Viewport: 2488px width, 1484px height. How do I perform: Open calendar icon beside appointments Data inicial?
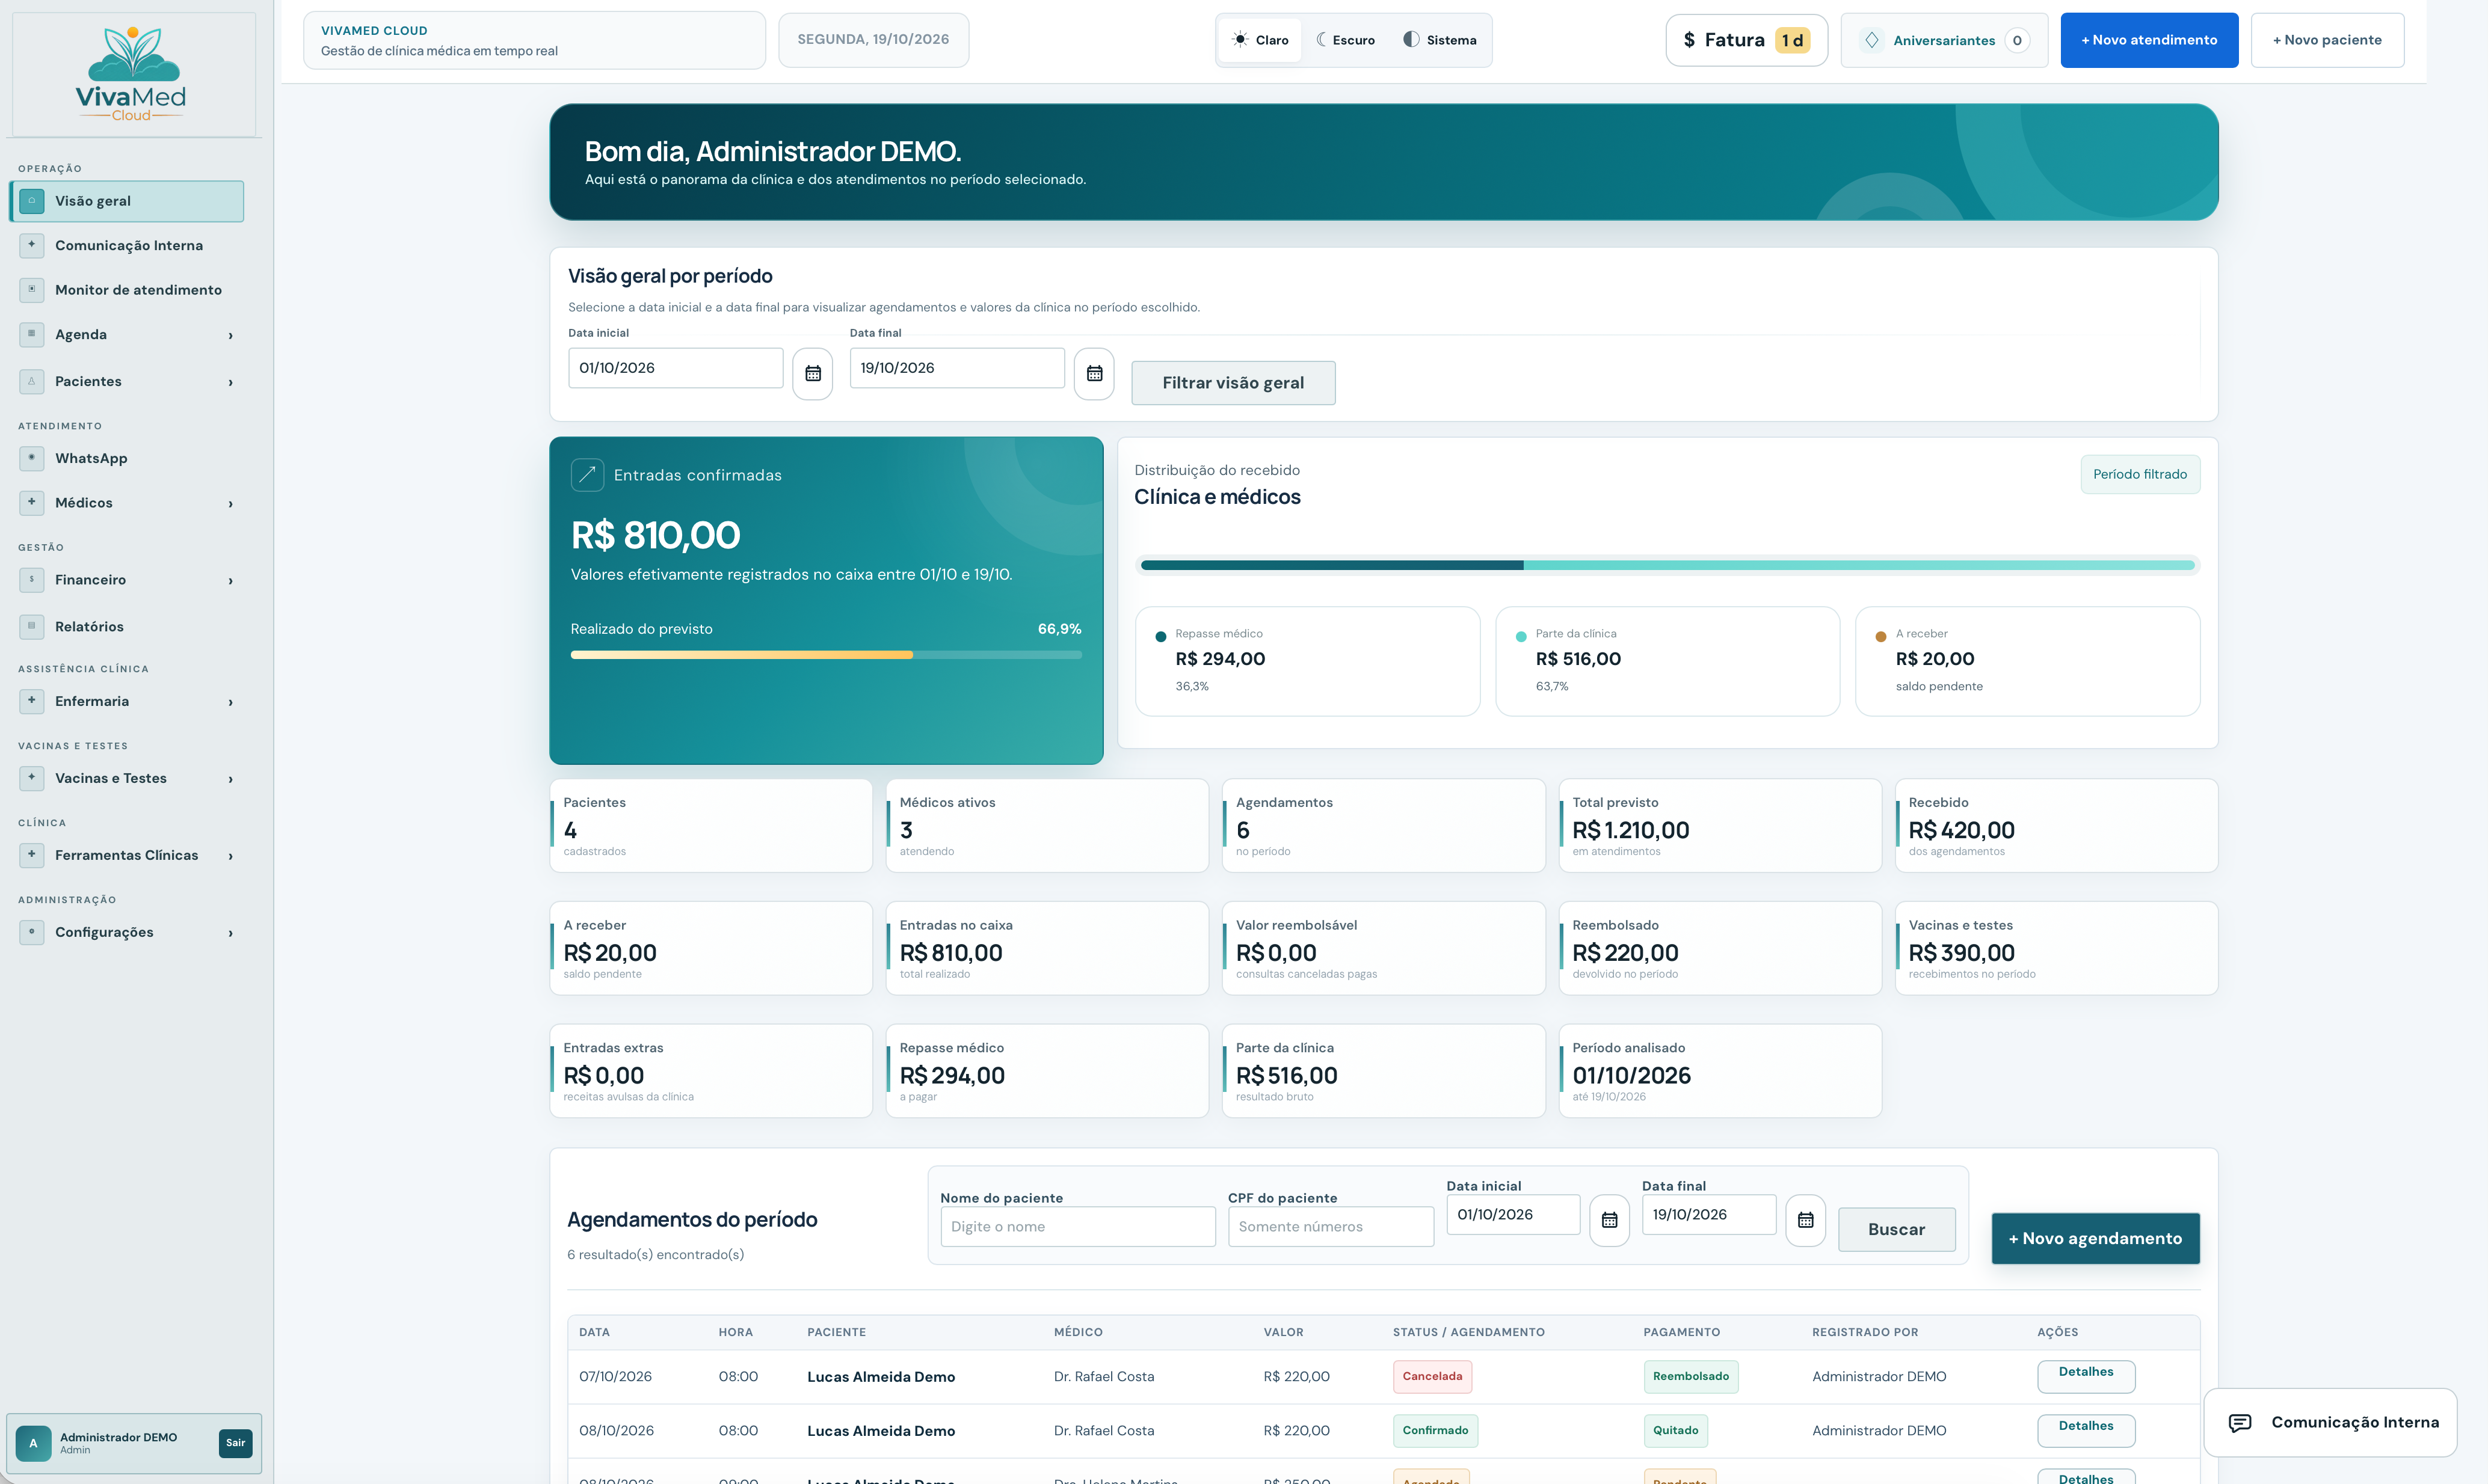pos(1609,1220)
